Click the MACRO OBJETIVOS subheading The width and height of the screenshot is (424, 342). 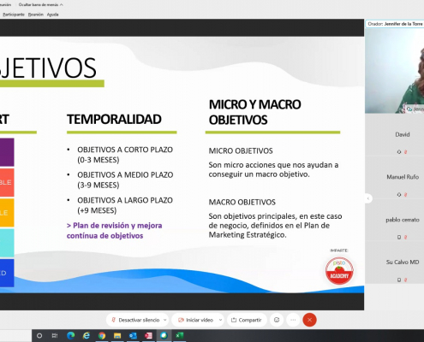(x=242, y=202)
